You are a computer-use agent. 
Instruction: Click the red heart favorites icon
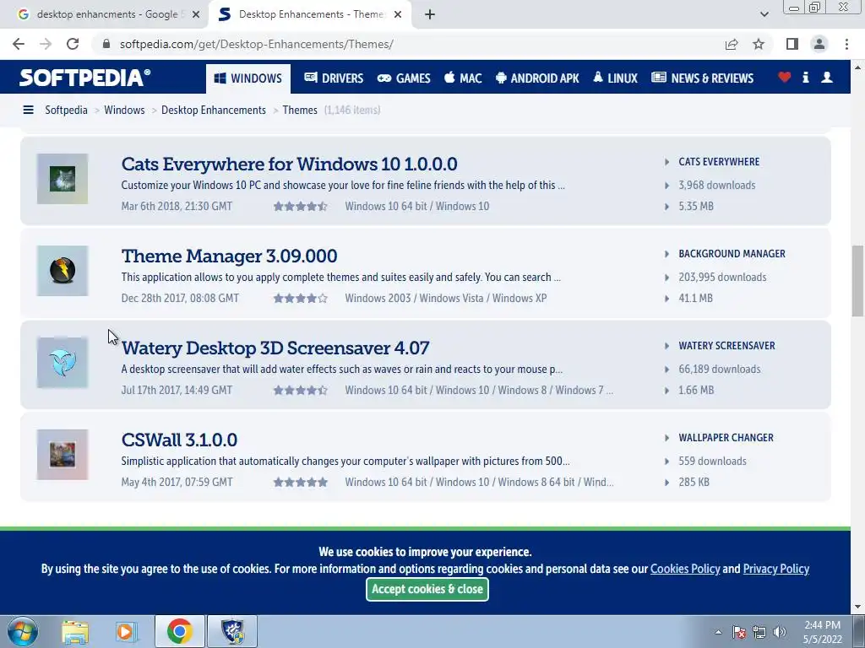[784, 78]
